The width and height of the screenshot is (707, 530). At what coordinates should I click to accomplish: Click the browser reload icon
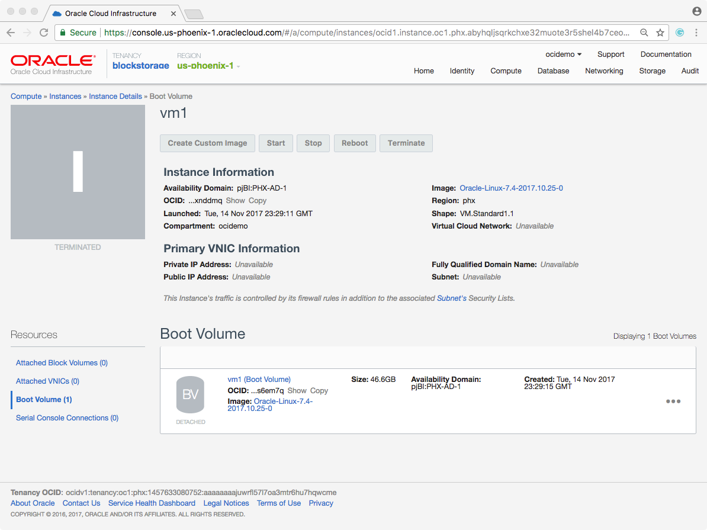(x=44, y=33)
